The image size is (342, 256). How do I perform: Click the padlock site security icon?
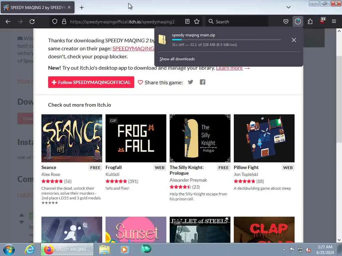[x=64, y=21]
